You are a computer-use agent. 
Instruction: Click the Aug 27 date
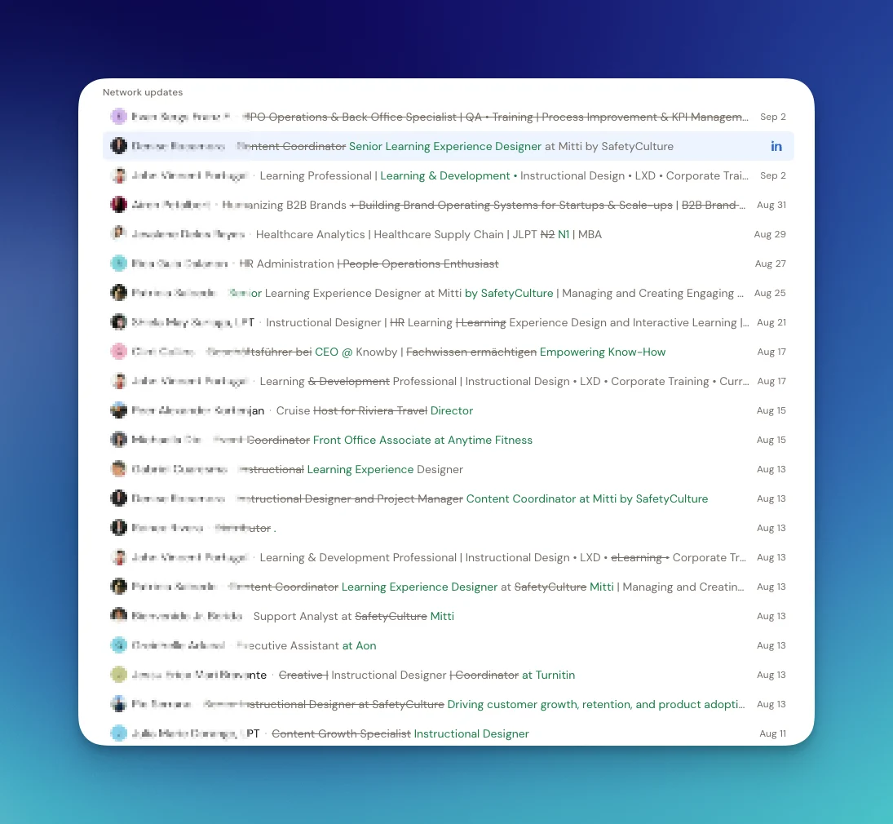[770, 264]
